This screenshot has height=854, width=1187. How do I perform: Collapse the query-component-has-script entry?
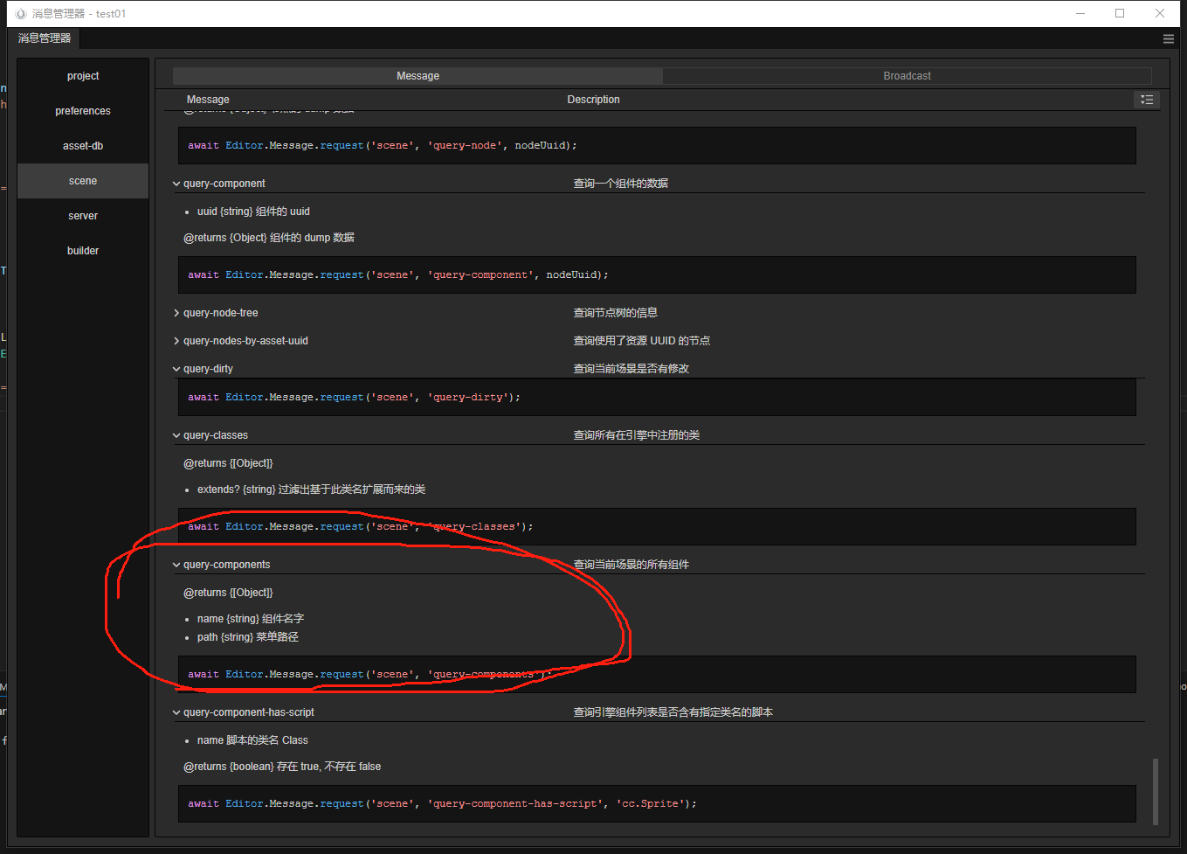176,712
